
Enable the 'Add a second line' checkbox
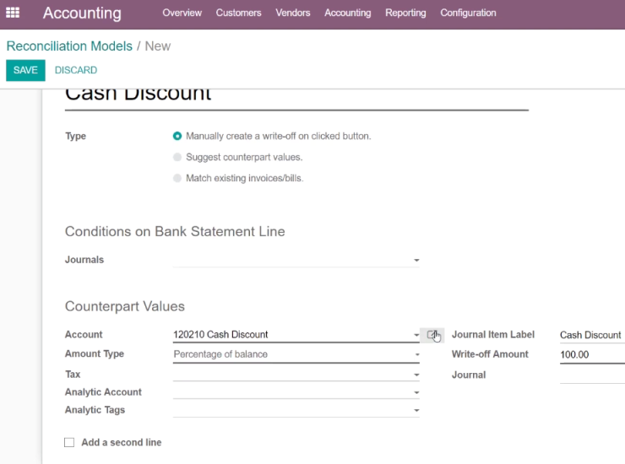pos(69,443)
